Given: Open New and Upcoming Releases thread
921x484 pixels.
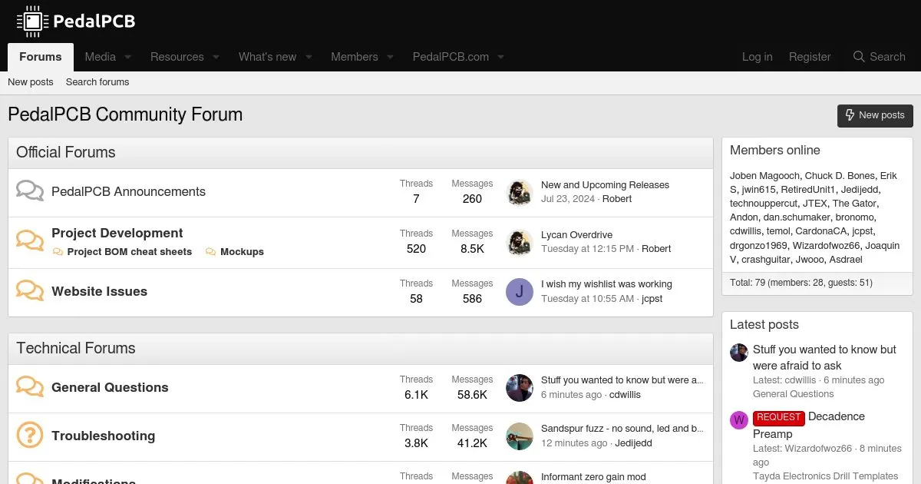Looking at the screenshot, I should pyautogui.click(x=605, y=185).
